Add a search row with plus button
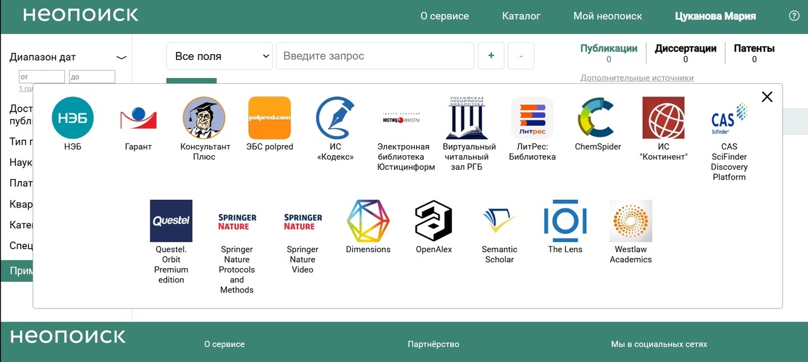 tap(491, 56)
